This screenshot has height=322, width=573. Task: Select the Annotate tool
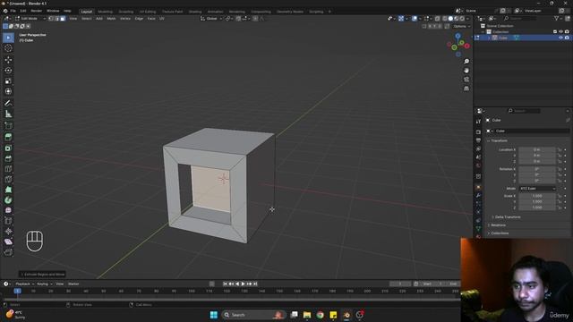tap(8, 104)
